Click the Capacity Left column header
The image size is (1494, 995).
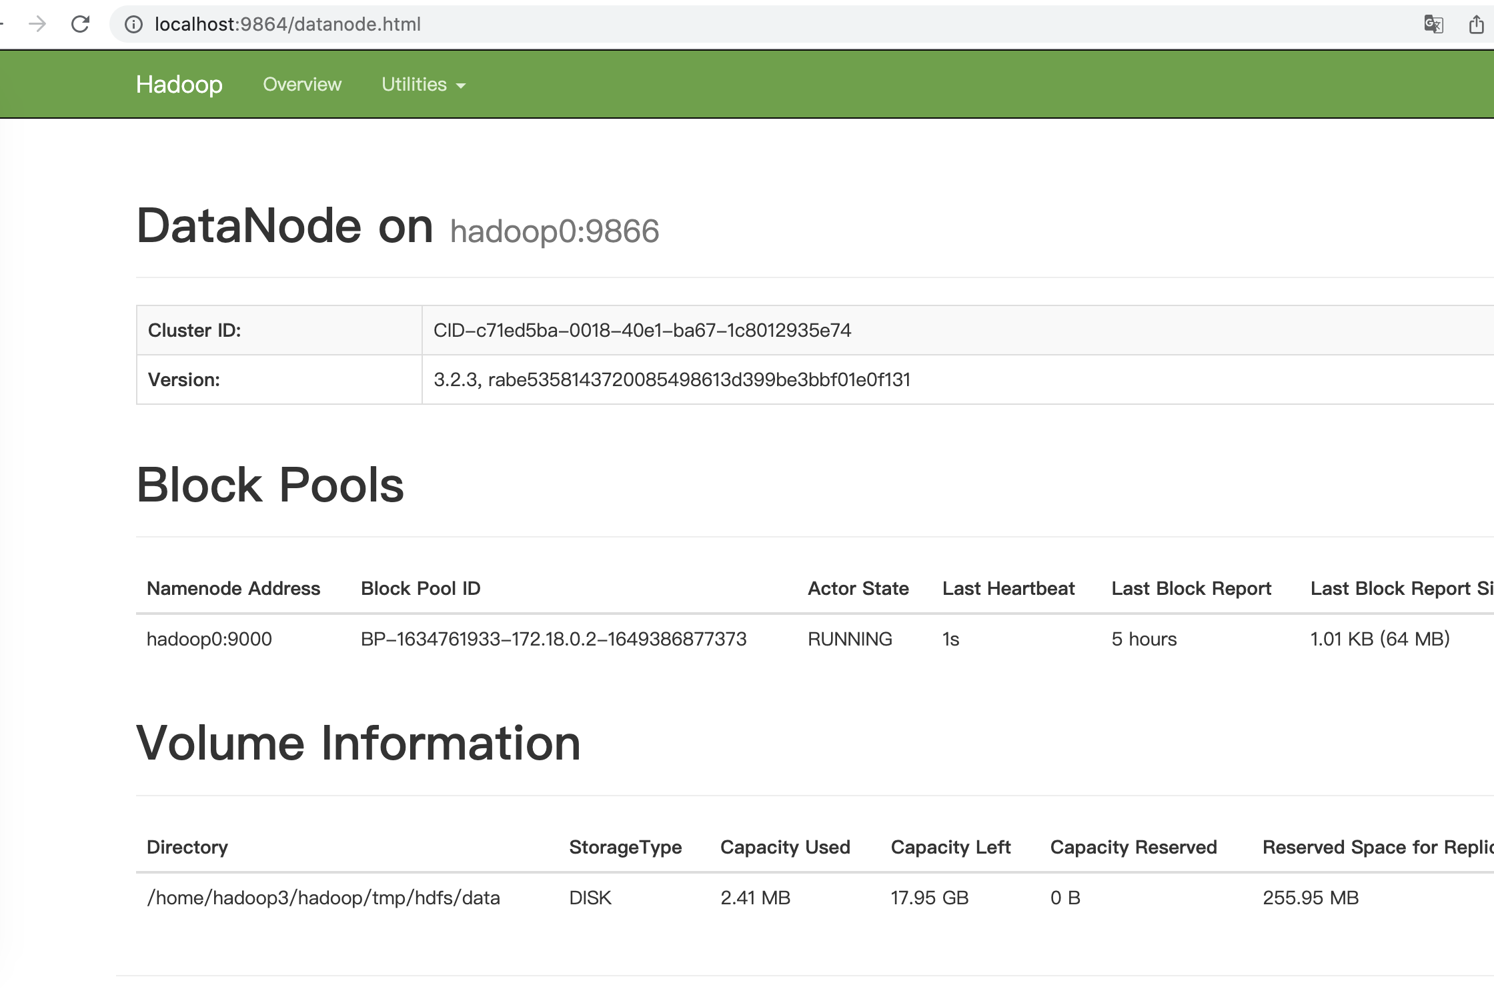[x=950, y=847]
